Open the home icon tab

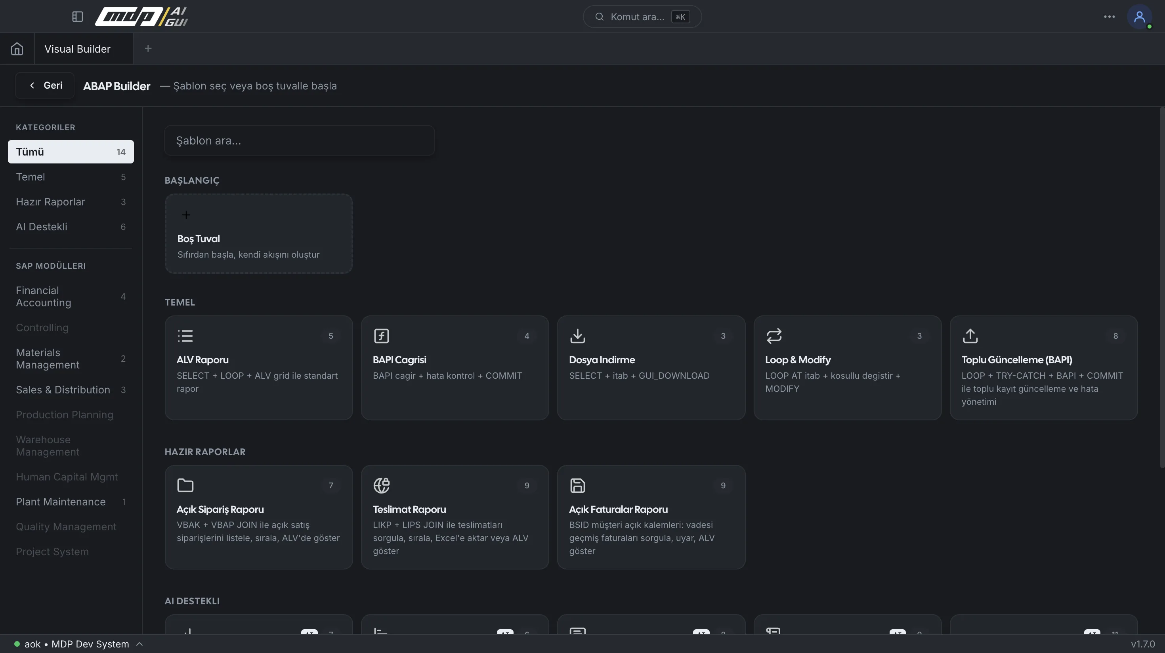tap(17, 49)
